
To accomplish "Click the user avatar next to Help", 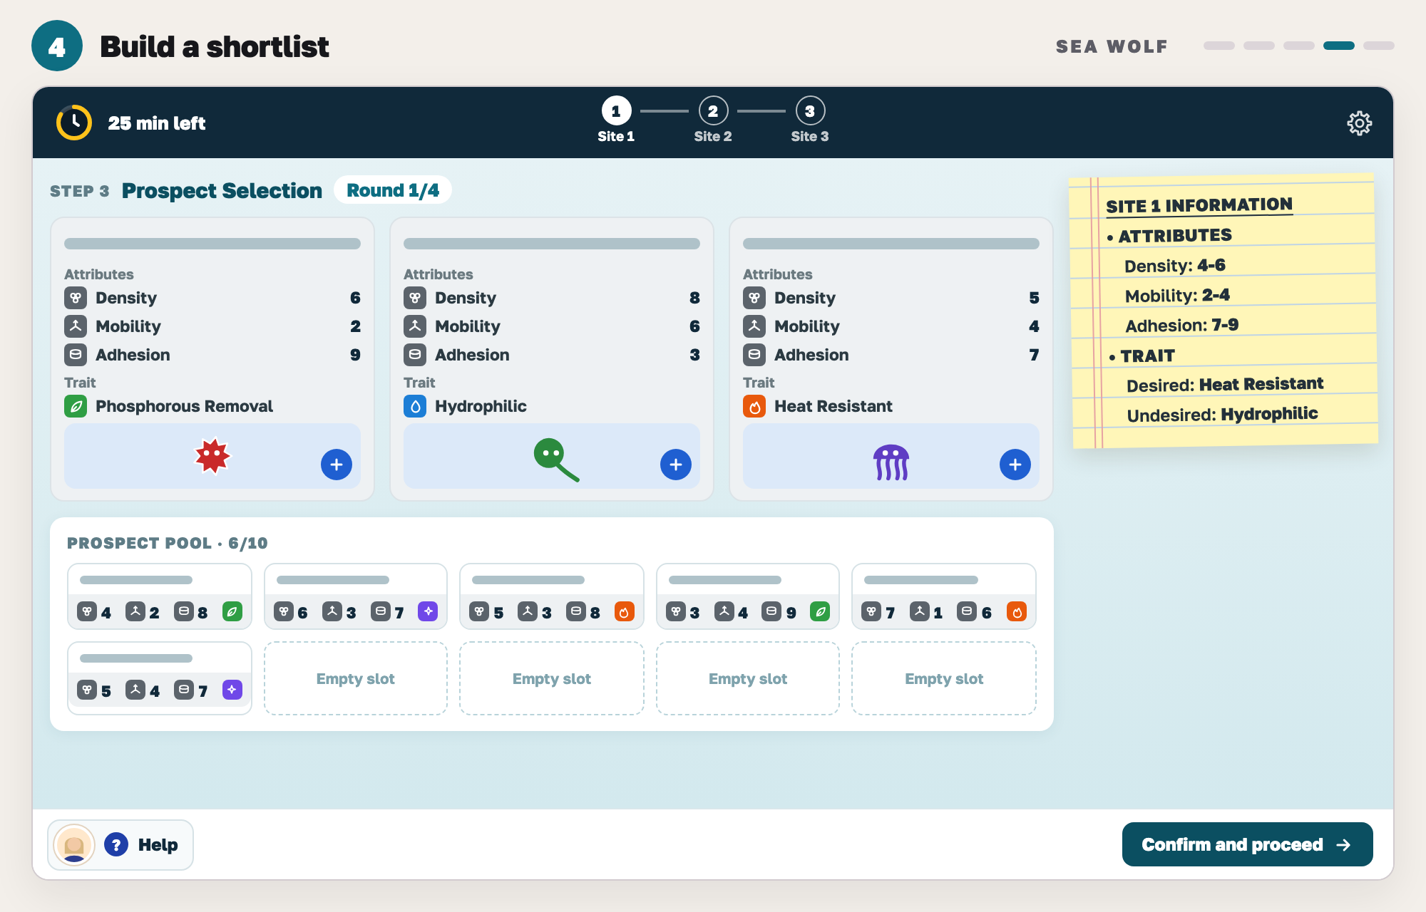I will tap(74, 845).
